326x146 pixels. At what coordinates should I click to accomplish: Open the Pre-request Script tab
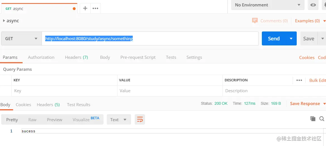coord(138,57)
